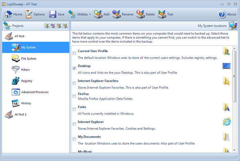The height and width of the screenshot is (161, 240).
Task: Check the Internet Explorer checkbox
Action: click(74, 124)
